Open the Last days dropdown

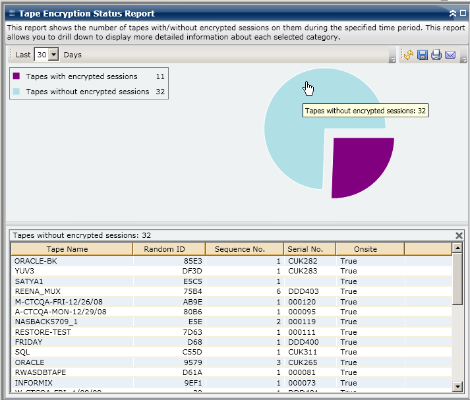coord(53,55)
